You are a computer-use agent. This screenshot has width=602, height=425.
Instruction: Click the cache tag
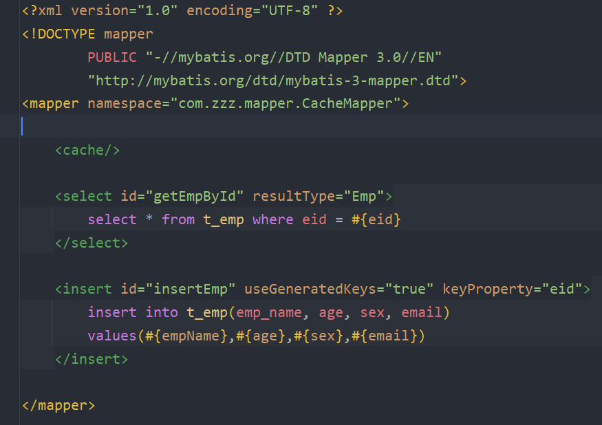pyautogui.click(x=87, y=150)
